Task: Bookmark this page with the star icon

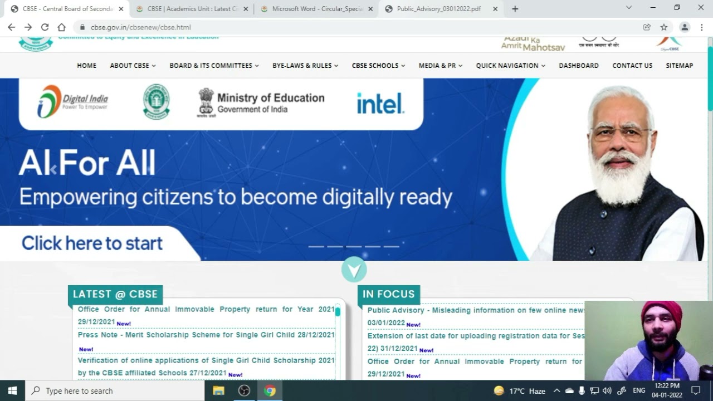Action: tap(663, 27)
